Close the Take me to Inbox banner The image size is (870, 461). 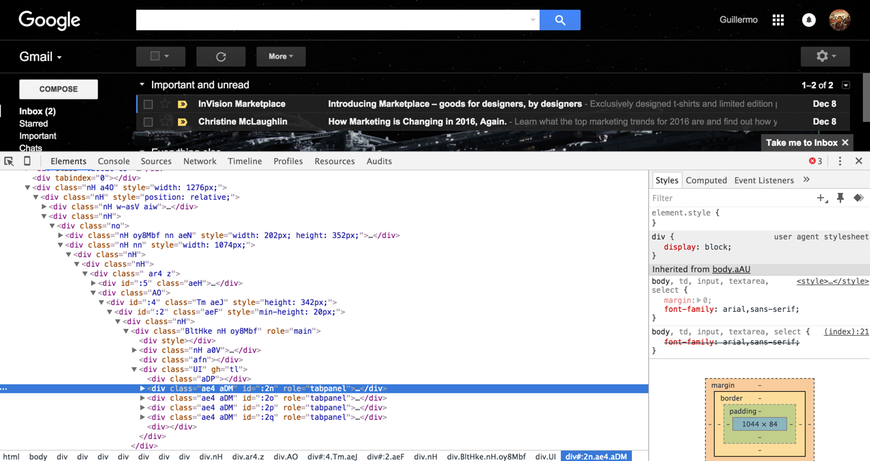845,143
